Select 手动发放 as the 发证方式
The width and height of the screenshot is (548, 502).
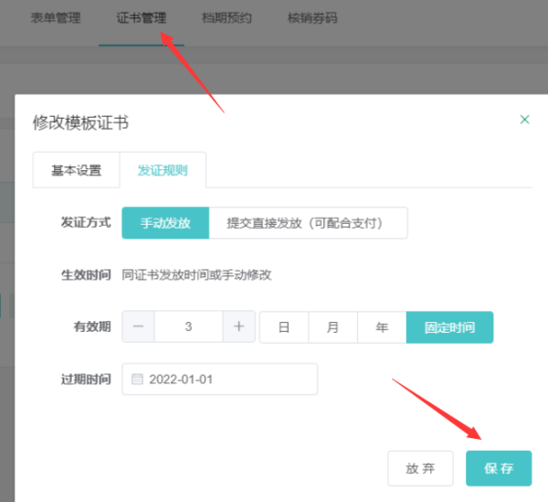165,223
